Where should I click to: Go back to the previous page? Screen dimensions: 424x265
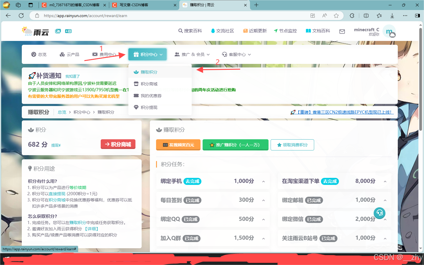coord(8,16)
